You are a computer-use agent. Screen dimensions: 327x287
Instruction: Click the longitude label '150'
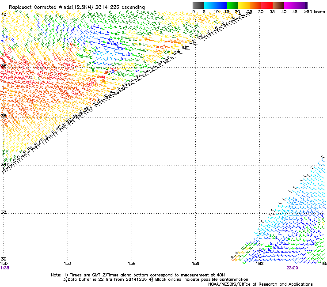point(4,264)
